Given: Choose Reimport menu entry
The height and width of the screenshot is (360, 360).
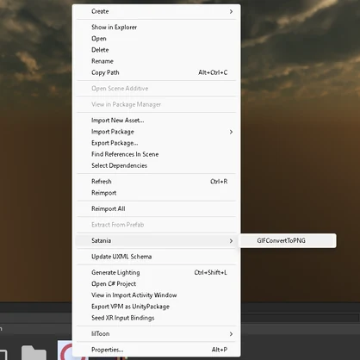Looking at the screenshot, I should point(156,193).
